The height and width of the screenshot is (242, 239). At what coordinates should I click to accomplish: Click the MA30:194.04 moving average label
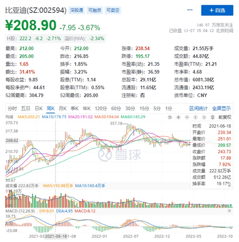click(107, 117)
